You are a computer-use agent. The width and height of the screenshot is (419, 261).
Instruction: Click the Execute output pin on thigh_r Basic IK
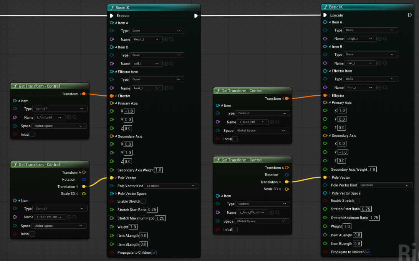pos(410,15)
